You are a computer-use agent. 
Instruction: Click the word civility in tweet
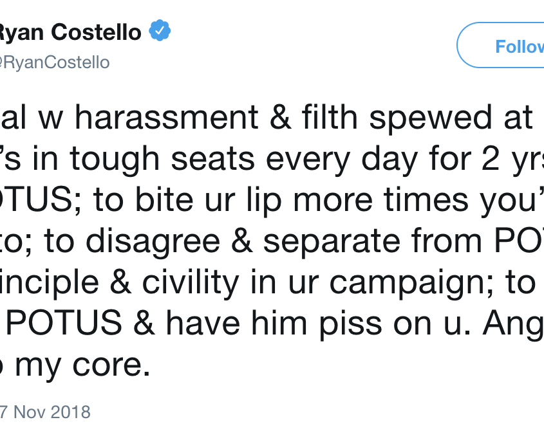point(191,282)
